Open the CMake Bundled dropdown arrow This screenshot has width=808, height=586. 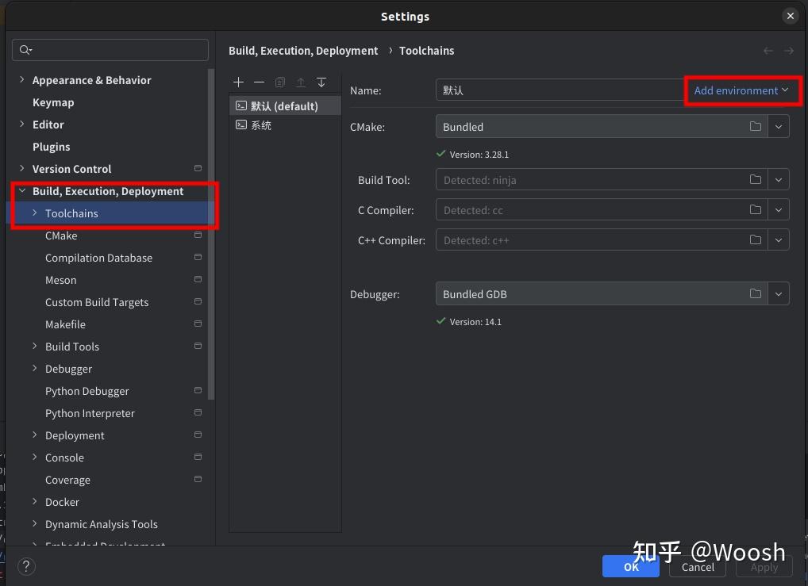[x=779, y=127]
